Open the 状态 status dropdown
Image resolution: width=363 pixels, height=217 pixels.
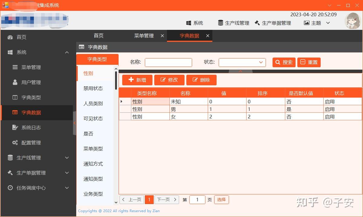242,62
